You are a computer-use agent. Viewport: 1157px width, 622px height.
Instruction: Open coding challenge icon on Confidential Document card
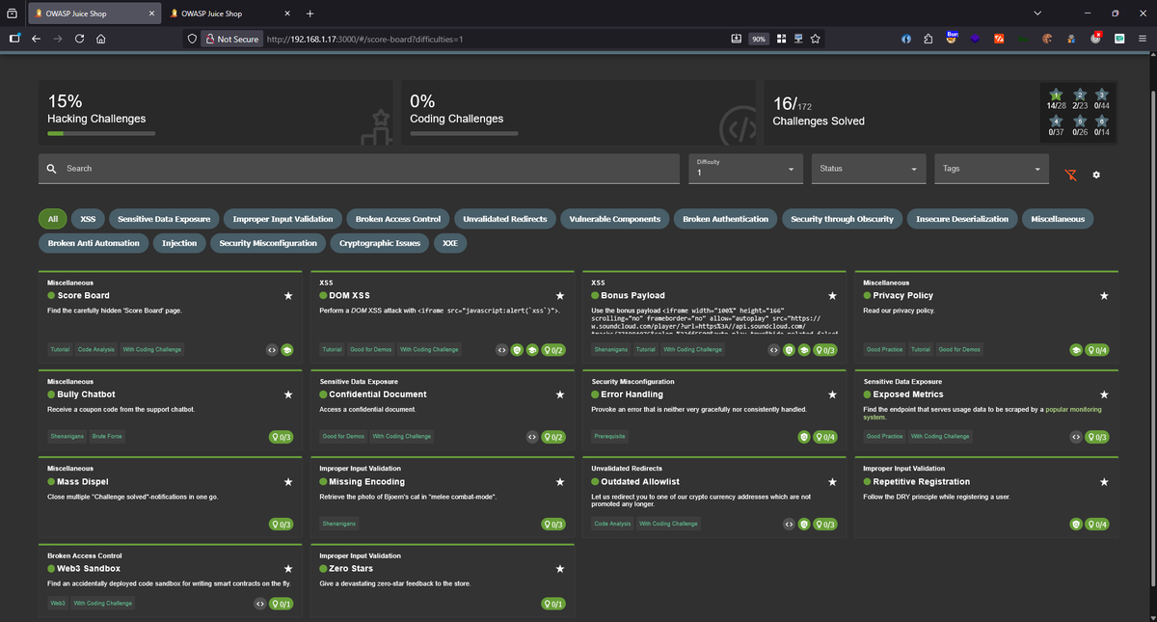(x=531, y=437)
